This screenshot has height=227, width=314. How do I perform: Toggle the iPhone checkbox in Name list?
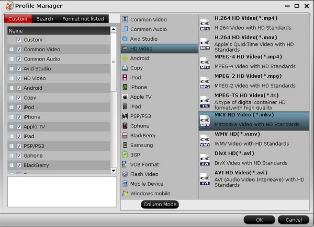(x=19, y=117)
